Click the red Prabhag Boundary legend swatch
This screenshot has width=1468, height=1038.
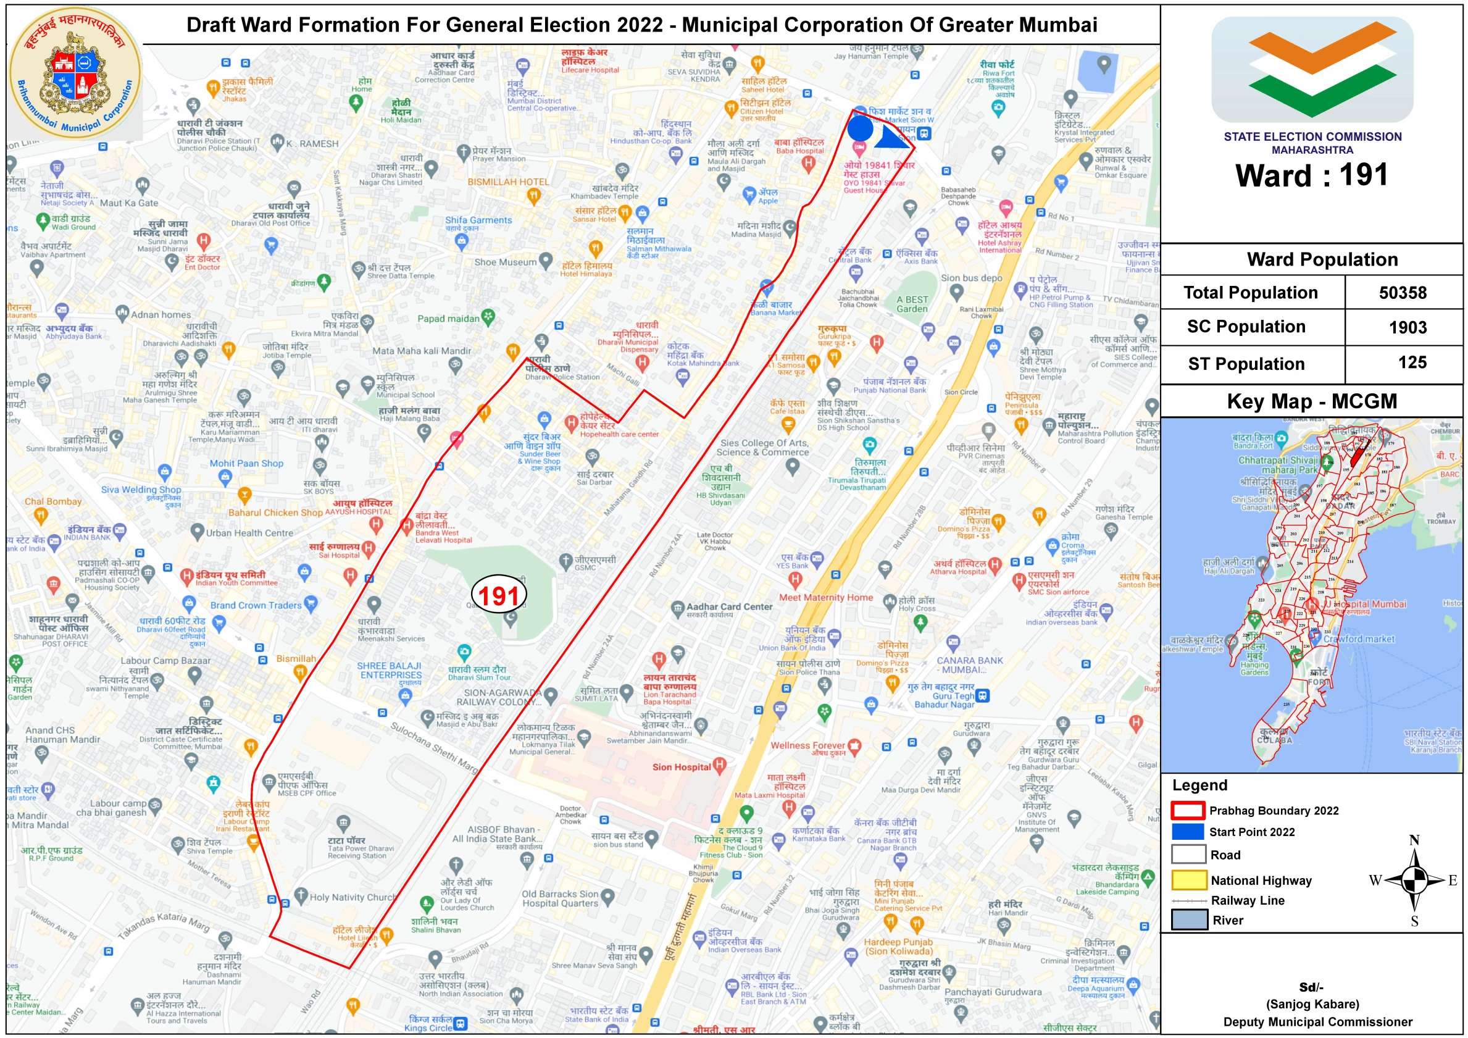tap(1187, 810)
